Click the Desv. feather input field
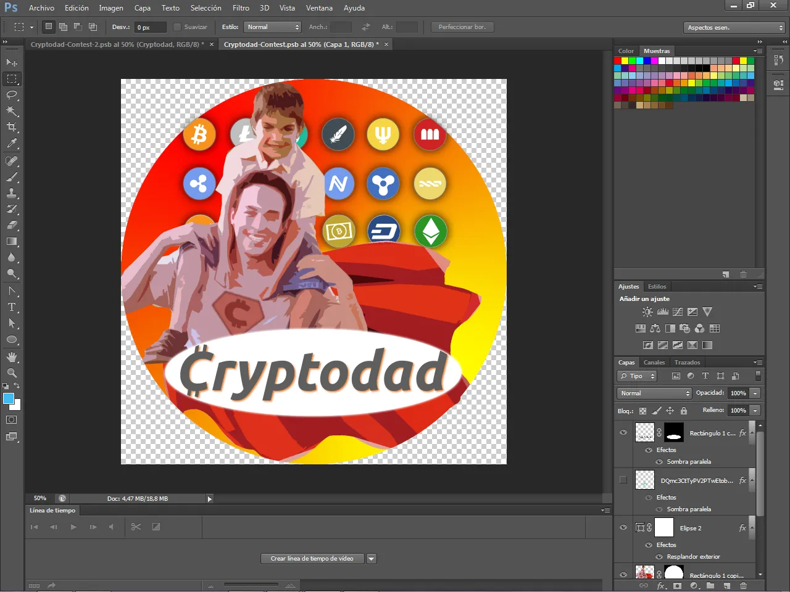Screen dimensions: 790x592 [x=151, y=27]
